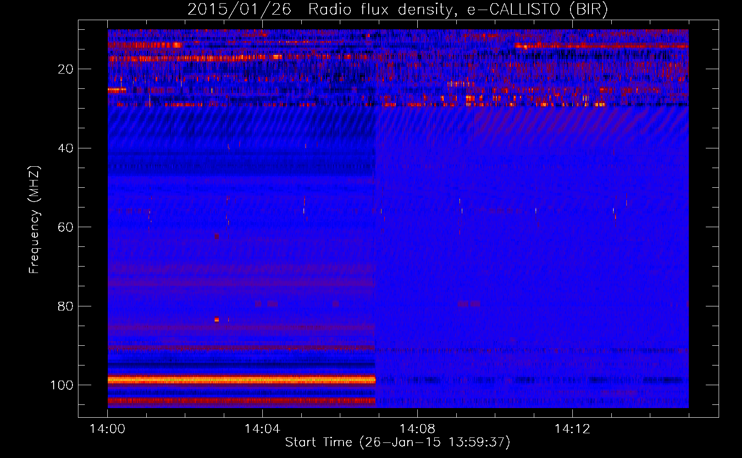This screenshot has width=742, height=458.
Task: Click the '14:00' time tick label
Action: pos(107,429)
